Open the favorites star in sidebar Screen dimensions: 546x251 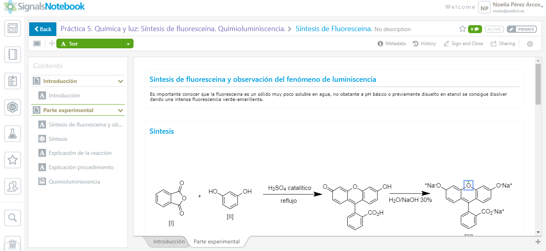tap(12, 160)
